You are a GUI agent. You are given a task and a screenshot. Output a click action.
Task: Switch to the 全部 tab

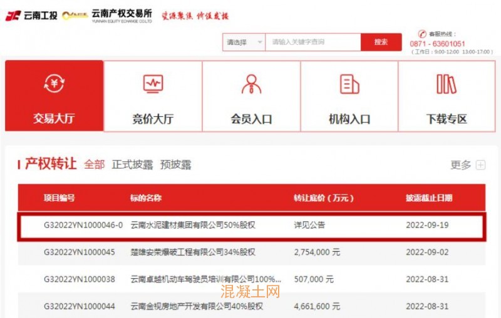point(95,165)
